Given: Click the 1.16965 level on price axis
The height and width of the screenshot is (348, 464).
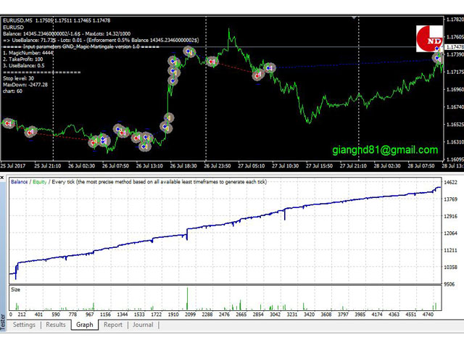Looking at the screenshot, I should [x=454, y=107].
